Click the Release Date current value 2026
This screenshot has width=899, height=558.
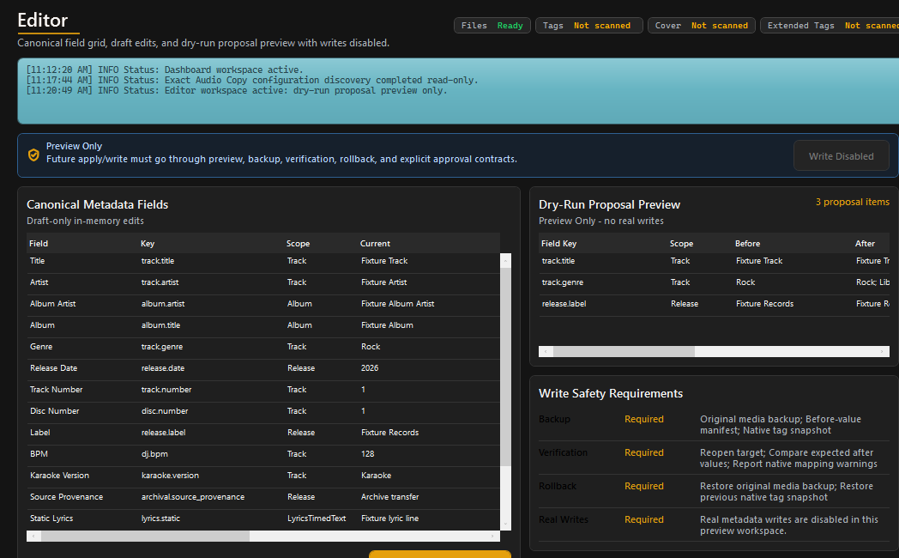(370, 368)
